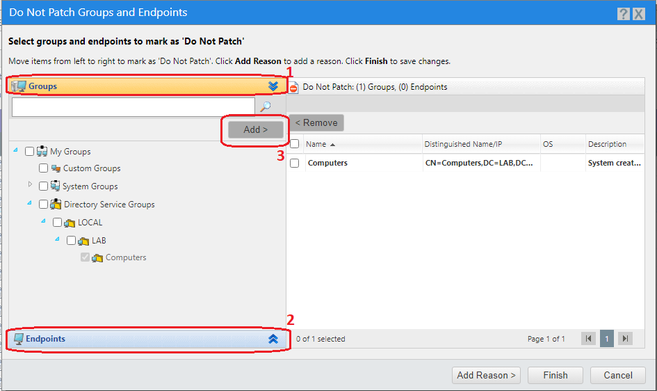The height and width of the screenshot is (391, 657).
Task: Click the System Groups icon
Action: coord(55,186)
